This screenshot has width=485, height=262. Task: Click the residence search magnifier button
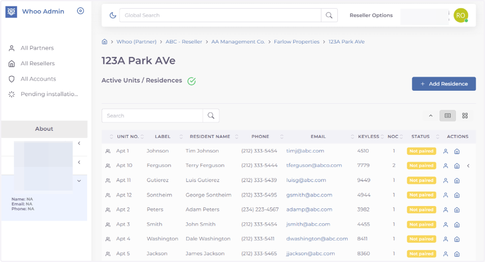(x=211, y=116)
